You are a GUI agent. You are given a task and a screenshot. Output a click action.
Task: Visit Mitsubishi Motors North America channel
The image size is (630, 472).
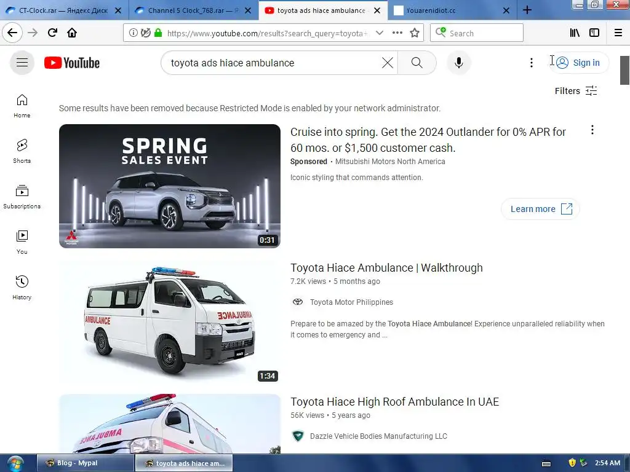(x=390, y=162)
